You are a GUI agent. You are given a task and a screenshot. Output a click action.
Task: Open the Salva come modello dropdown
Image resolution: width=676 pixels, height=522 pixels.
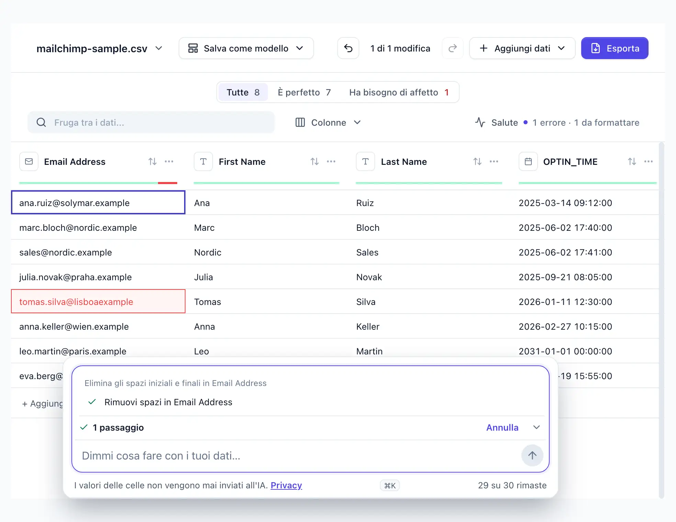(x=246, y=48)
